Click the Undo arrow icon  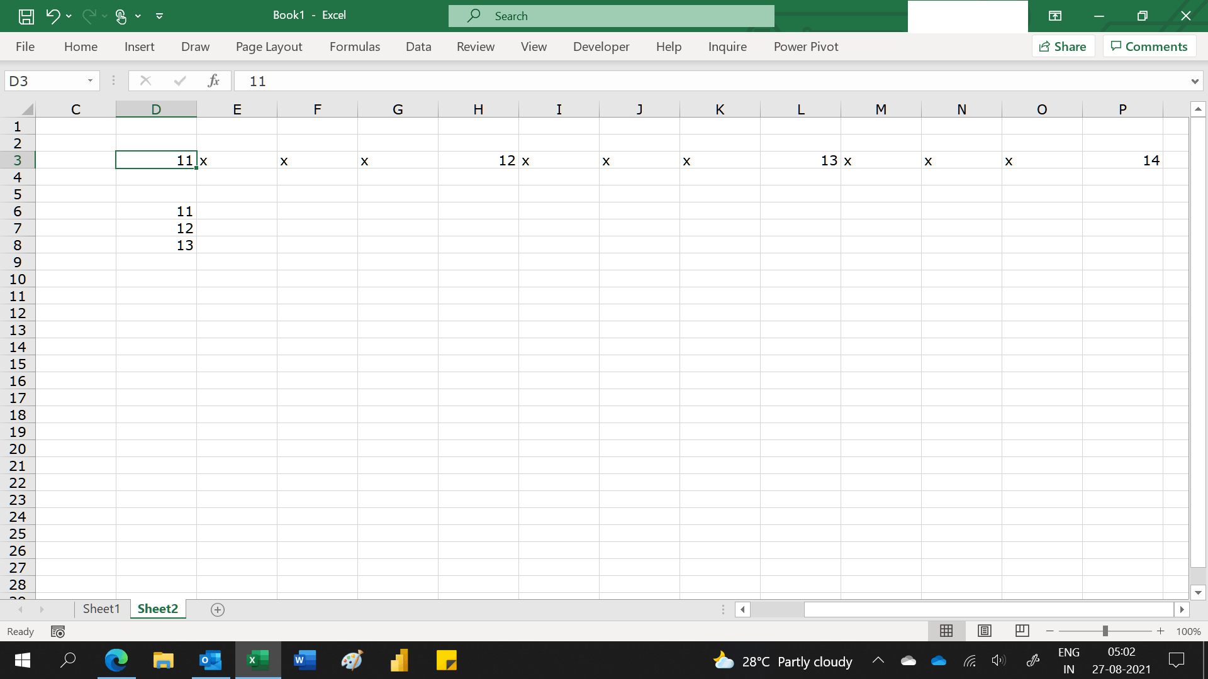point(53,16)
